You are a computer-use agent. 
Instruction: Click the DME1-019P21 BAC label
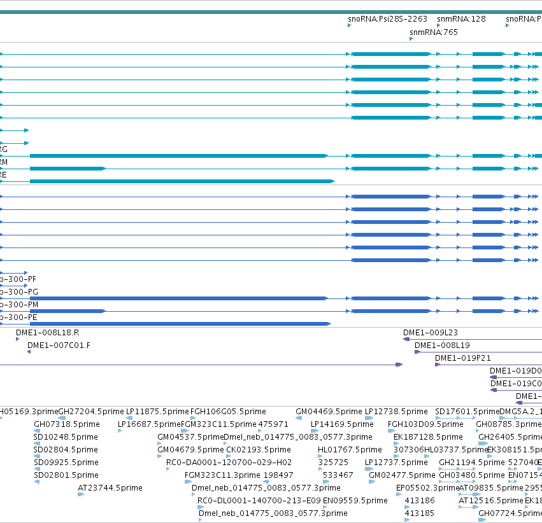coord(463,358)
